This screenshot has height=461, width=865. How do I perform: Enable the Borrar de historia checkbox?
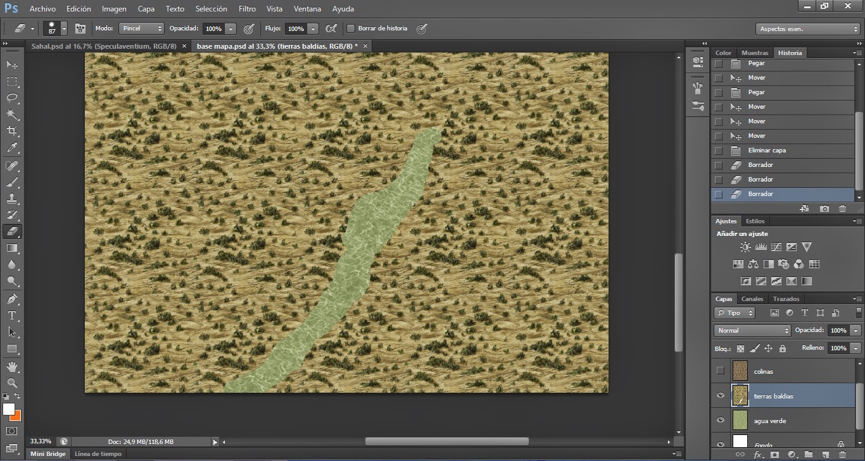tap(351, 28)
